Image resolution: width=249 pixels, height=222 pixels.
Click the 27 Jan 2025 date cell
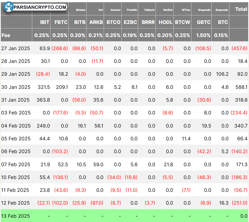16,48
